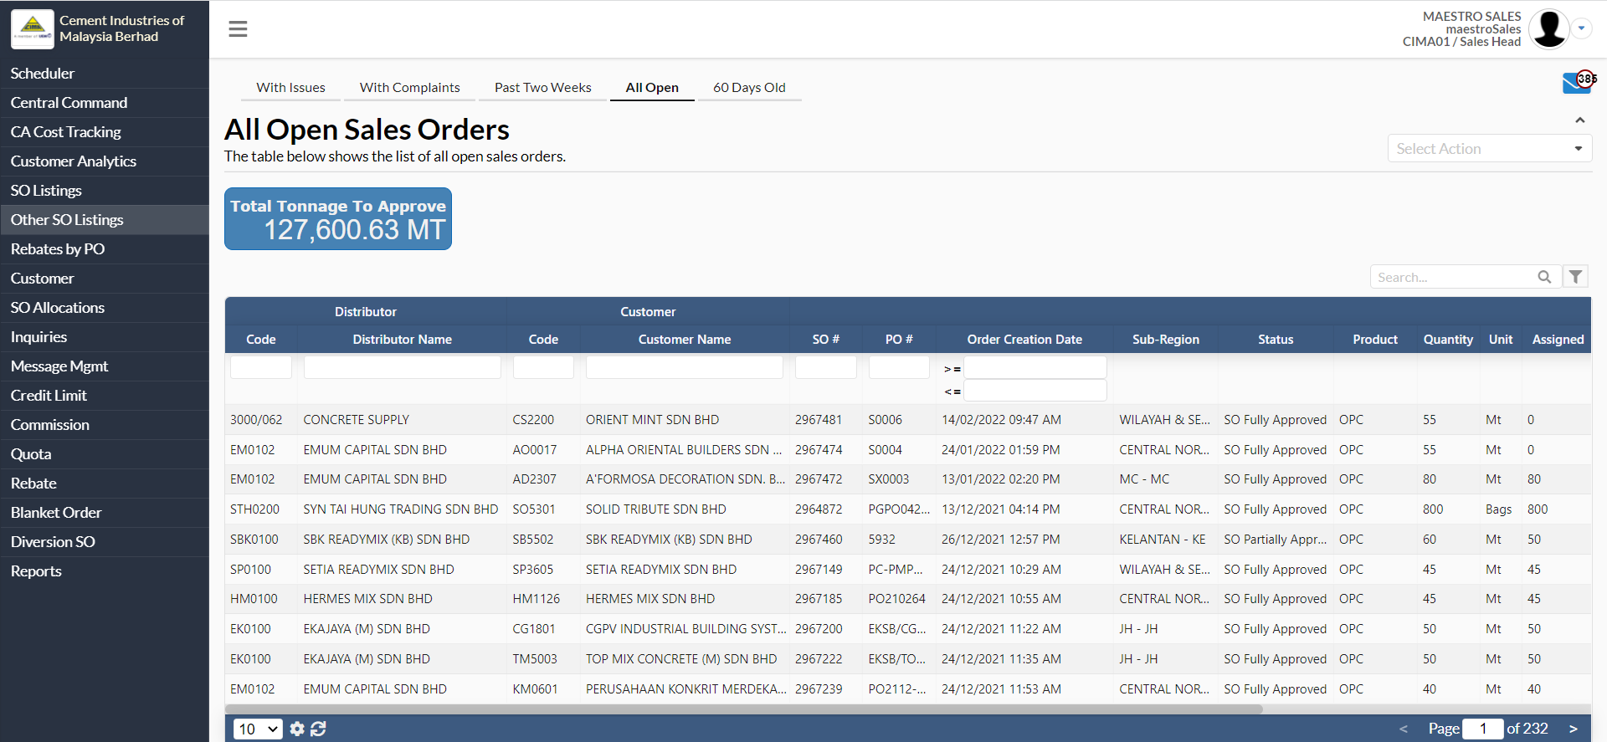The height and width of the screenshot is (742, 1607).
Task: Open Quota menu item
Action: (x=105, y=454)
